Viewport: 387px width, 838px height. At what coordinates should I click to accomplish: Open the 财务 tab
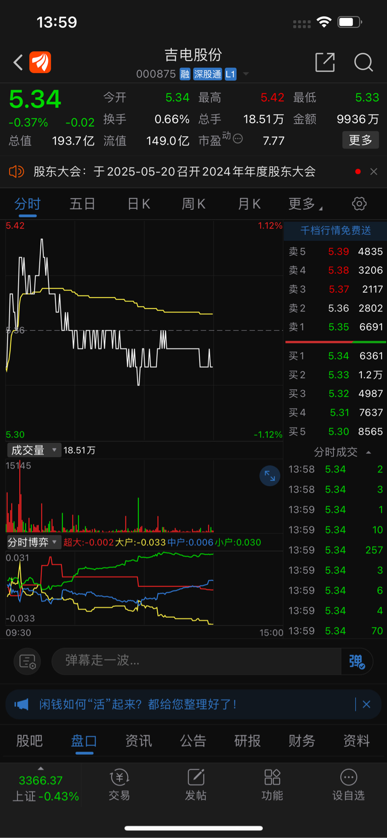[302, 741]
